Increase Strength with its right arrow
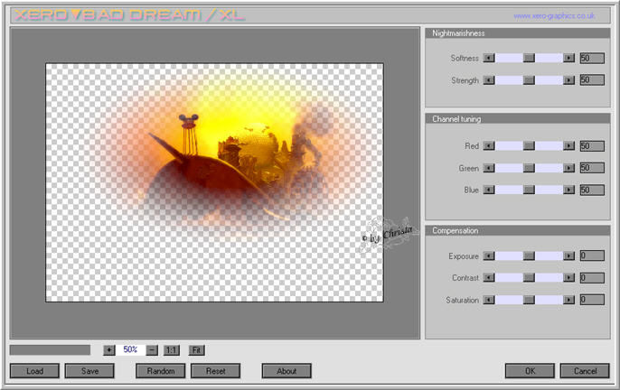 tap(568, 80)
